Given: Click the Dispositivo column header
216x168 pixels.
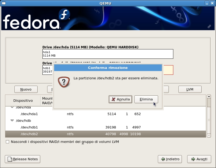Looking at the screenshot, I should coord(23,100).
